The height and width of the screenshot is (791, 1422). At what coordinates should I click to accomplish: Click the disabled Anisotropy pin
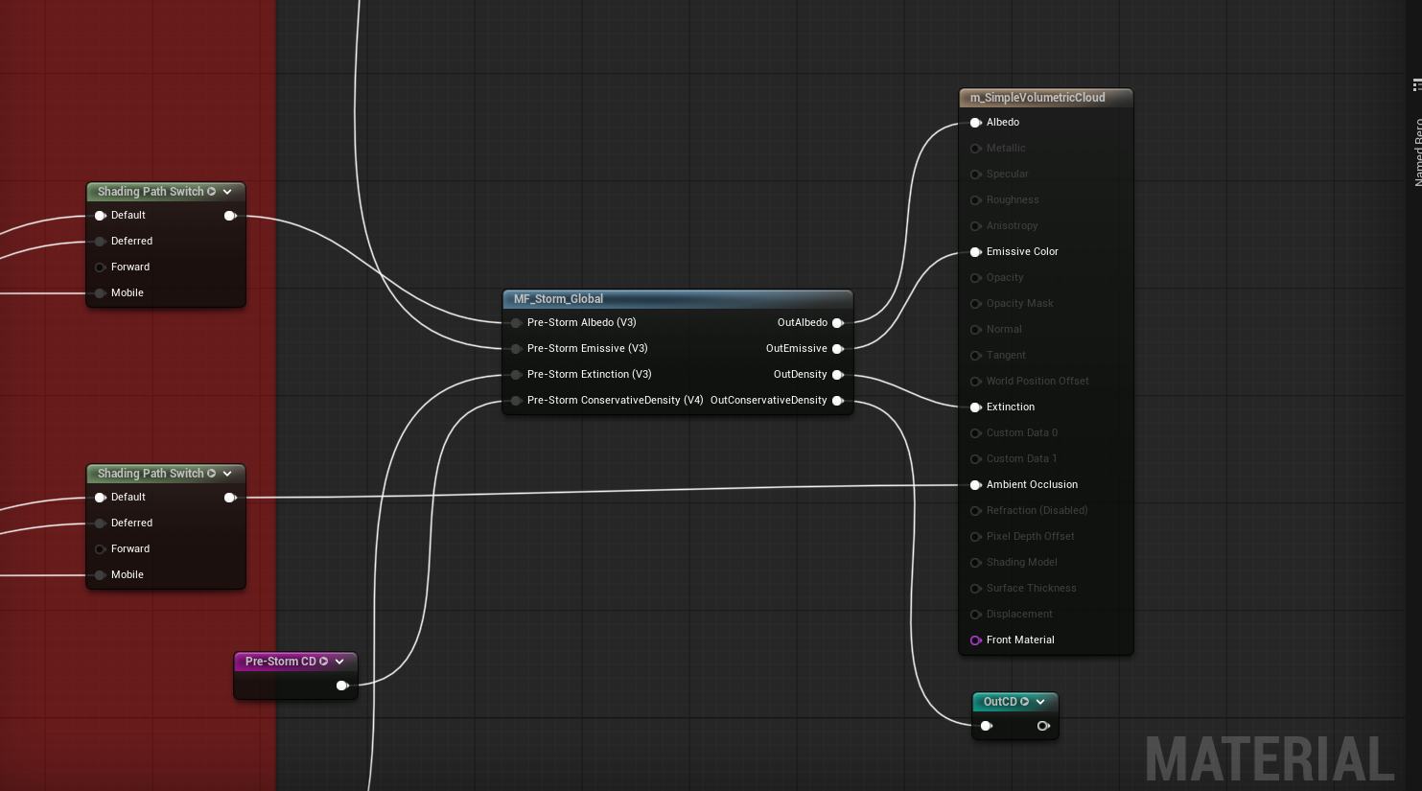(x=975, y=226)
